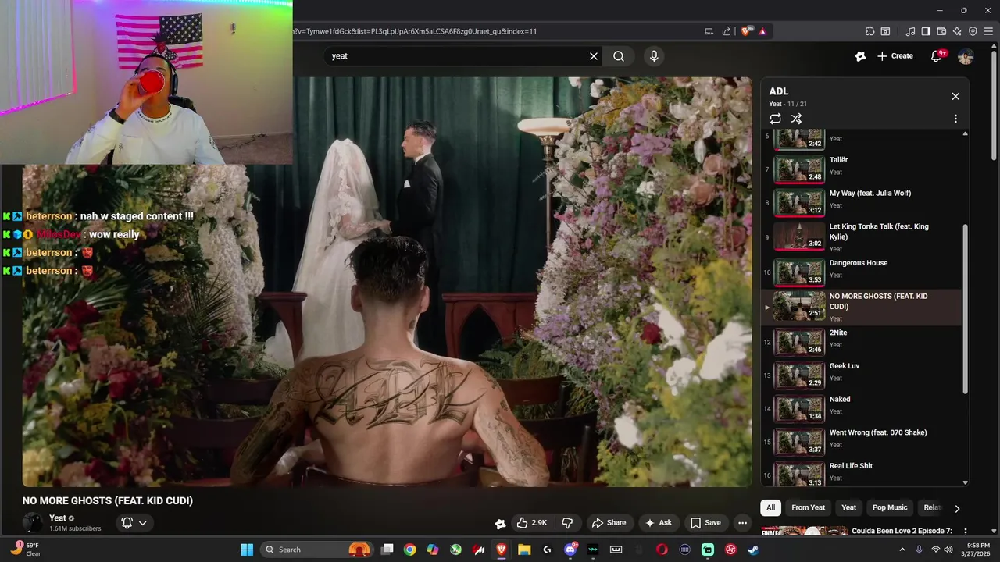Open the account avatar menu

(966, 56)
